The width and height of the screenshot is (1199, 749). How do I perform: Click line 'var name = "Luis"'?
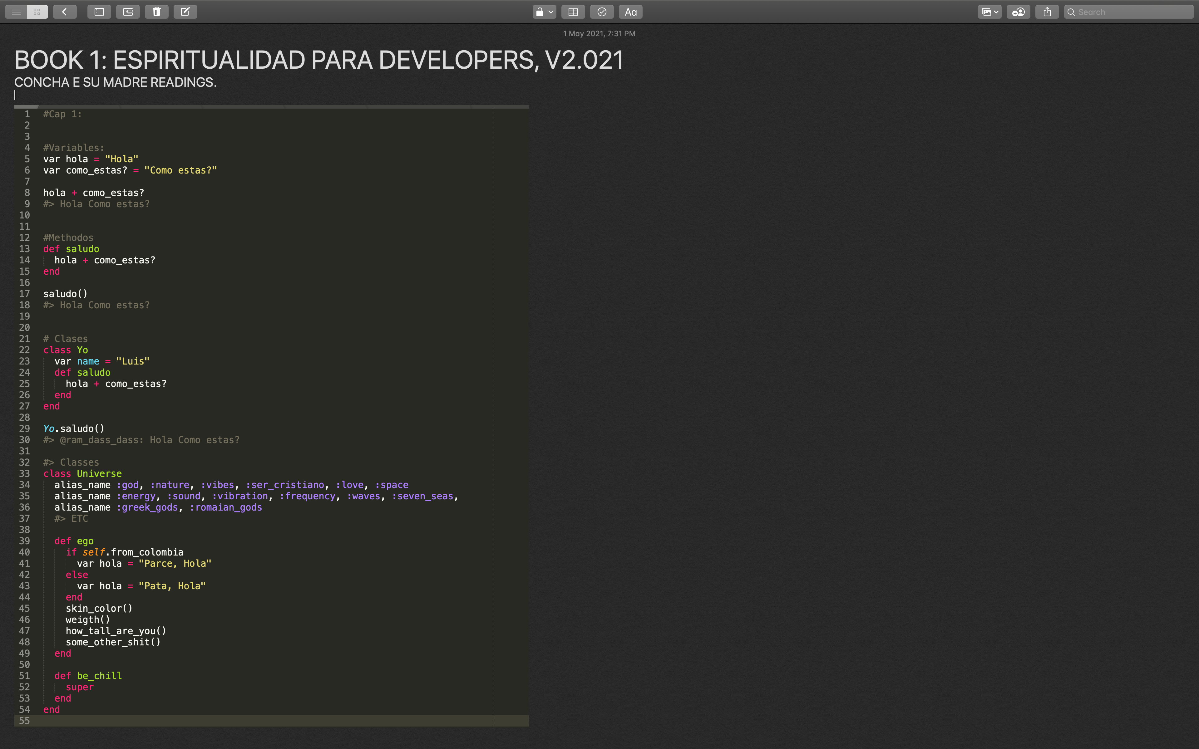point(102,361)
